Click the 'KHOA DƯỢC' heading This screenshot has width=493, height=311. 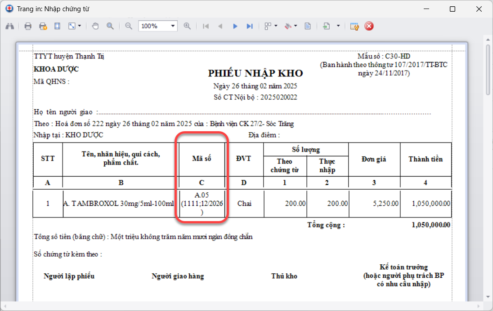click(x=56, y=69)
